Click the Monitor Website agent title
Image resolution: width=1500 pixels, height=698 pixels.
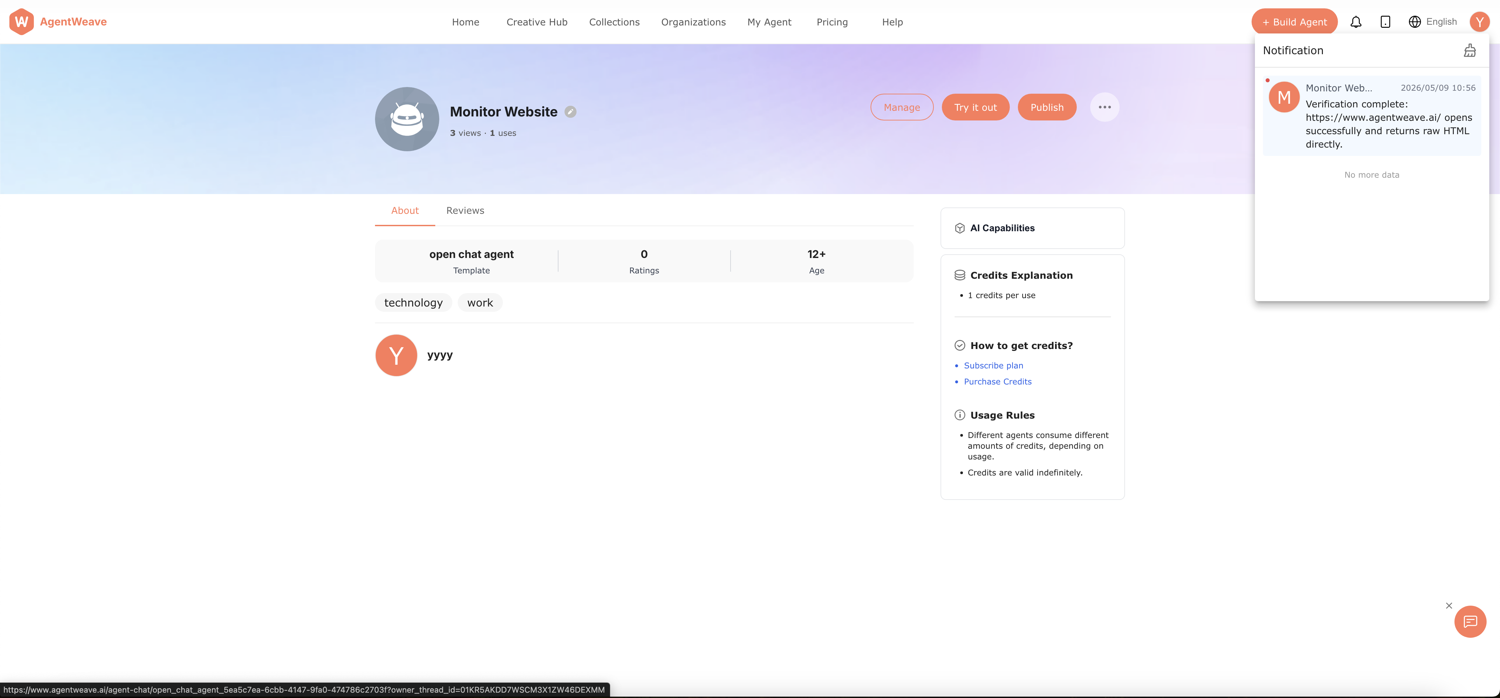[x=504, y=112]
